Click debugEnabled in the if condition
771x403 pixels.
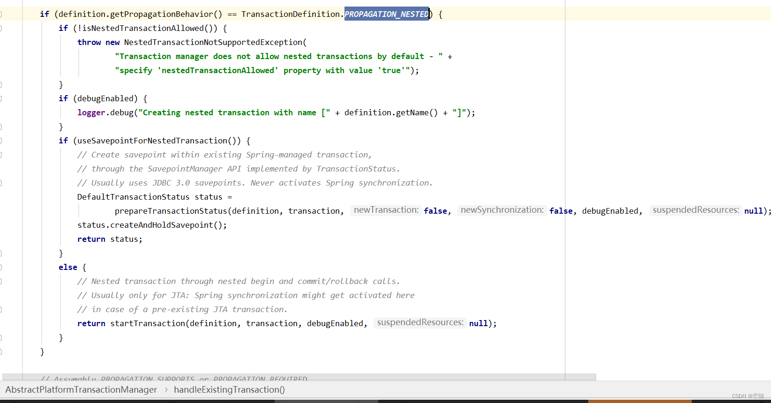105,98
